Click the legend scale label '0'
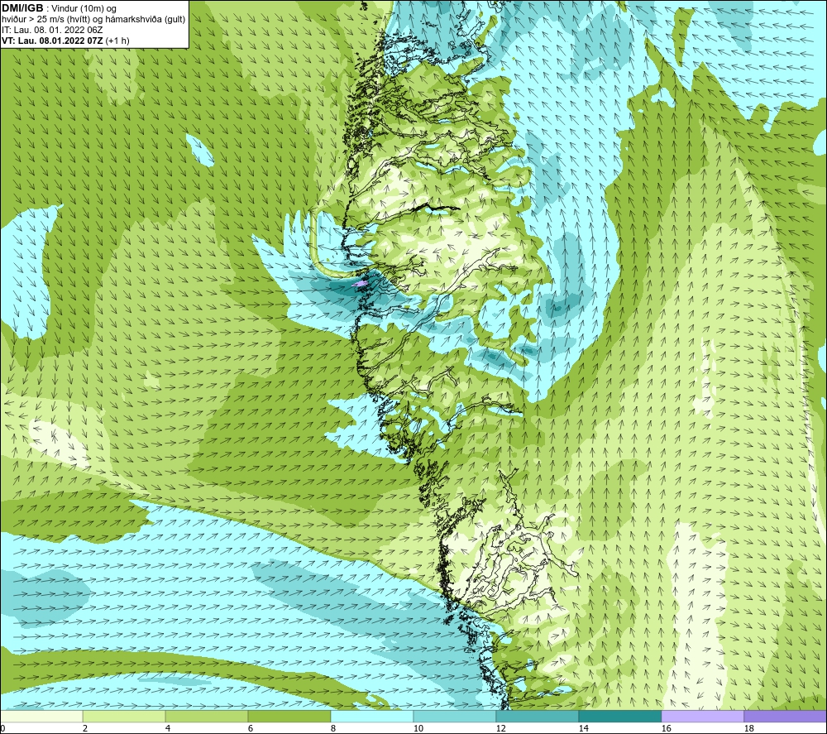Viewport: 827px width, 734px height. pyautogui.click(x=2, y=728)
